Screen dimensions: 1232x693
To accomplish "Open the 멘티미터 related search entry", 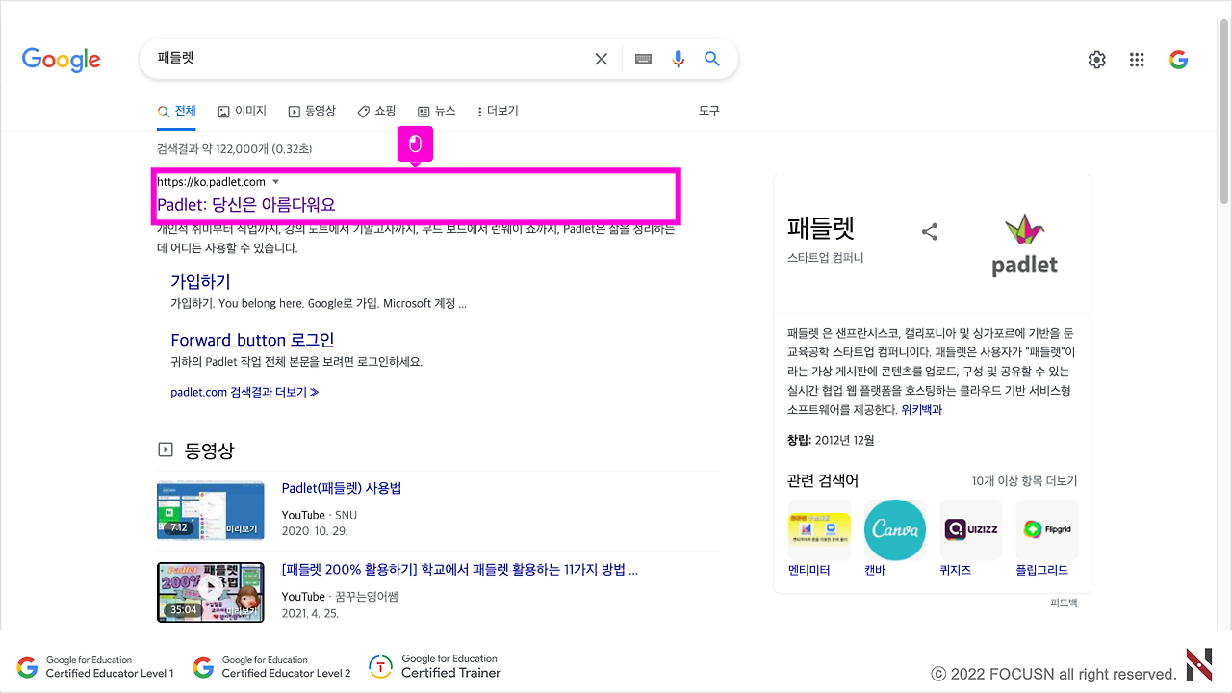I will (817, 528).
